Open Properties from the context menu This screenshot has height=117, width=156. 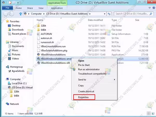pos(83,97)
